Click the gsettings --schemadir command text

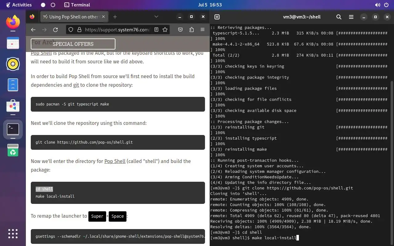click(120, 236)
